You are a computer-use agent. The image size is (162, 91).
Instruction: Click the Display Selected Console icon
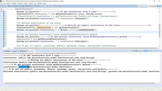[151, 51]
